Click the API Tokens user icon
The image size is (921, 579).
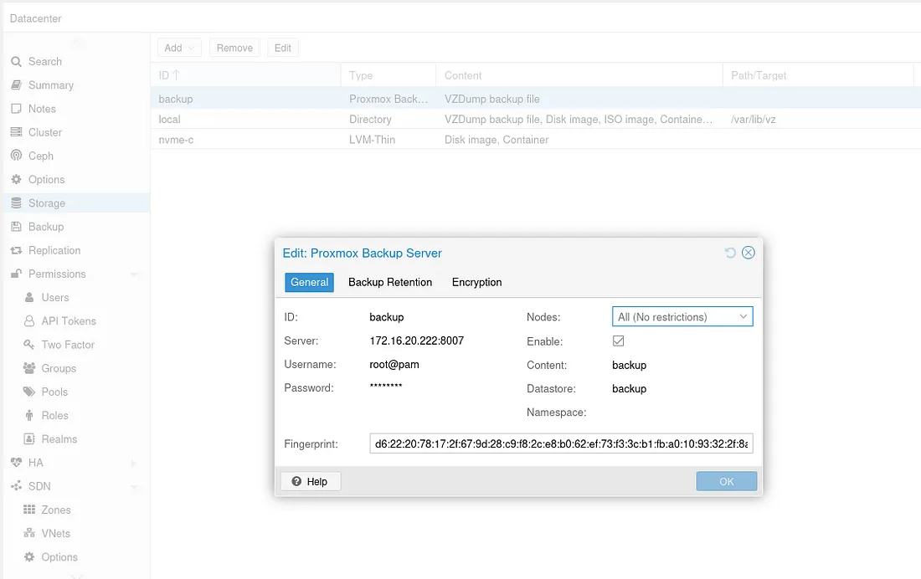tap(28, 320)
